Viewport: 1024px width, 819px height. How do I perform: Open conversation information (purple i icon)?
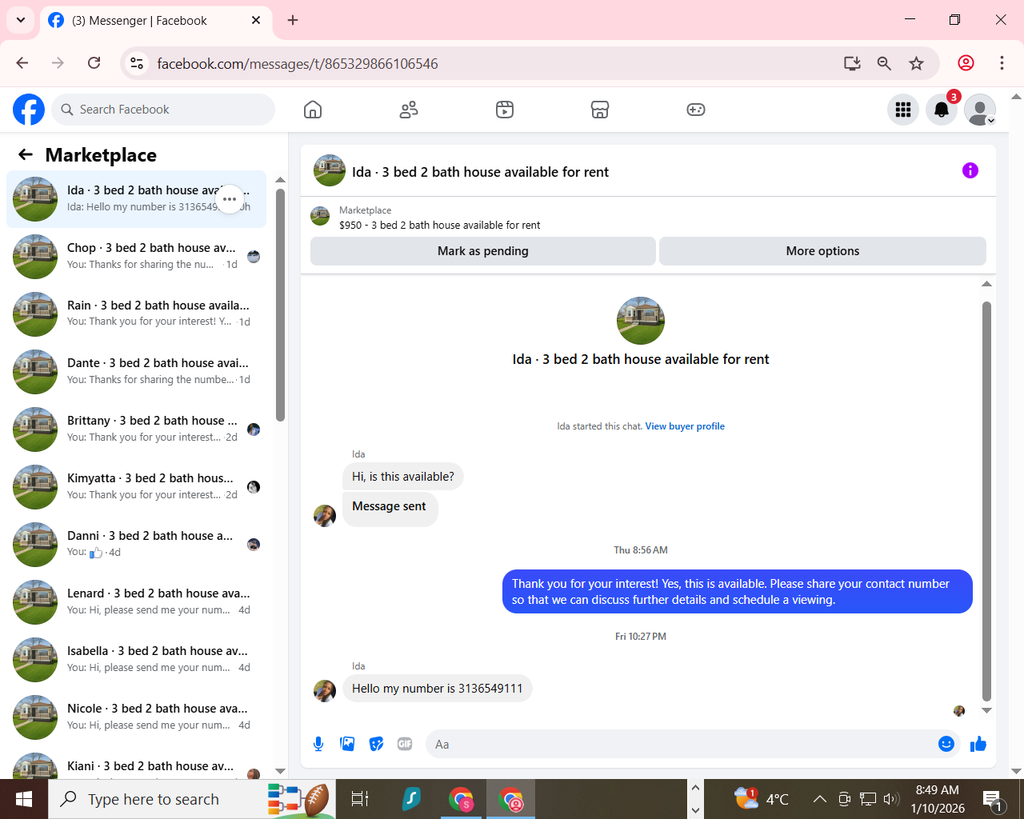(970, 170)
